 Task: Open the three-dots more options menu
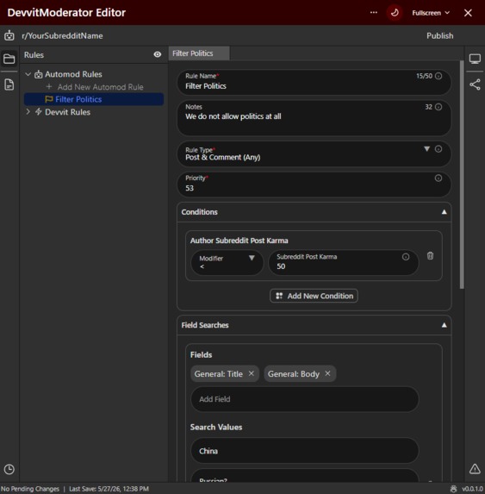click(x=374, y=13)
